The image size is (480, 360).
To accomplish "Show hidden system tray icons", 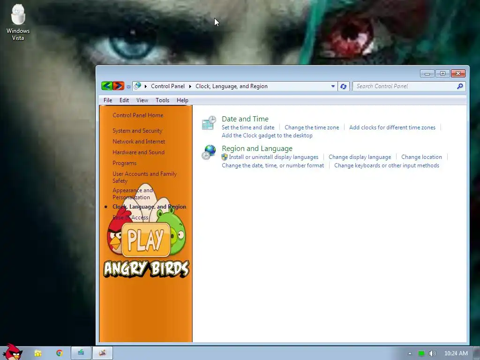I will 410,353.
